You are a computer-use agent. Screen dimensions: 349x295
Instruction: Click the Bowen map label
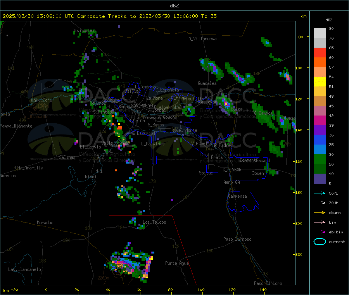pyautogui.click(x=258, y=173)
